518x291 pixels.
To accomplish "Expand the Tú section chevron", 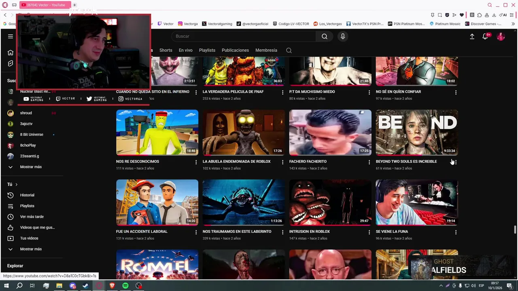I will click(x=16, y=184).
